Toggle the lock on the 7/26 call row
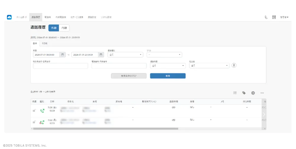The height and width of the screenshot is (149, 296). (34, 111)
